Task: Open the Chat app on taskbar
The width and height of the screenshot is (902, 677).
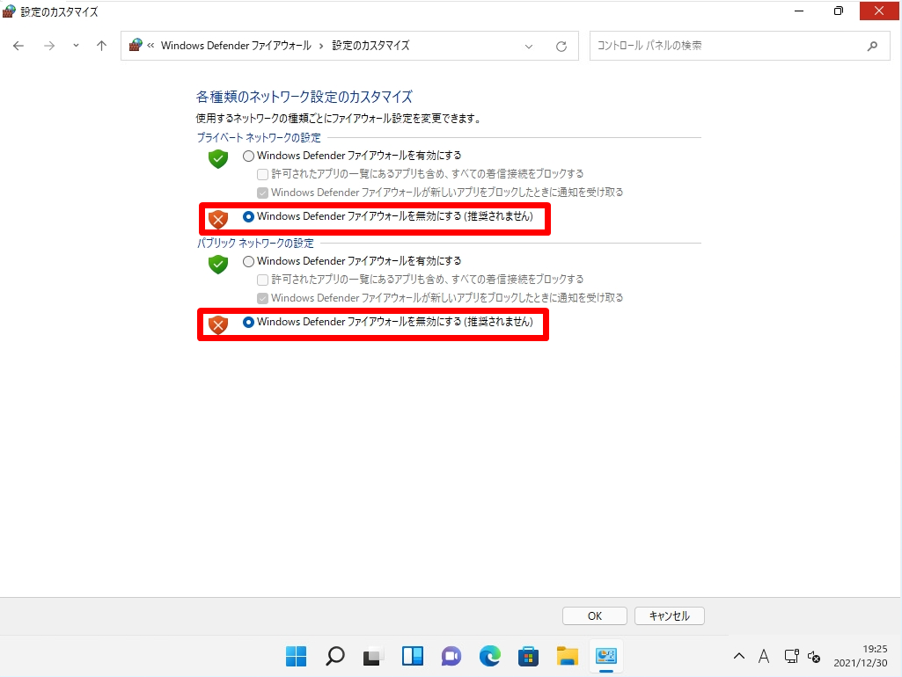Action: point(451,656)
